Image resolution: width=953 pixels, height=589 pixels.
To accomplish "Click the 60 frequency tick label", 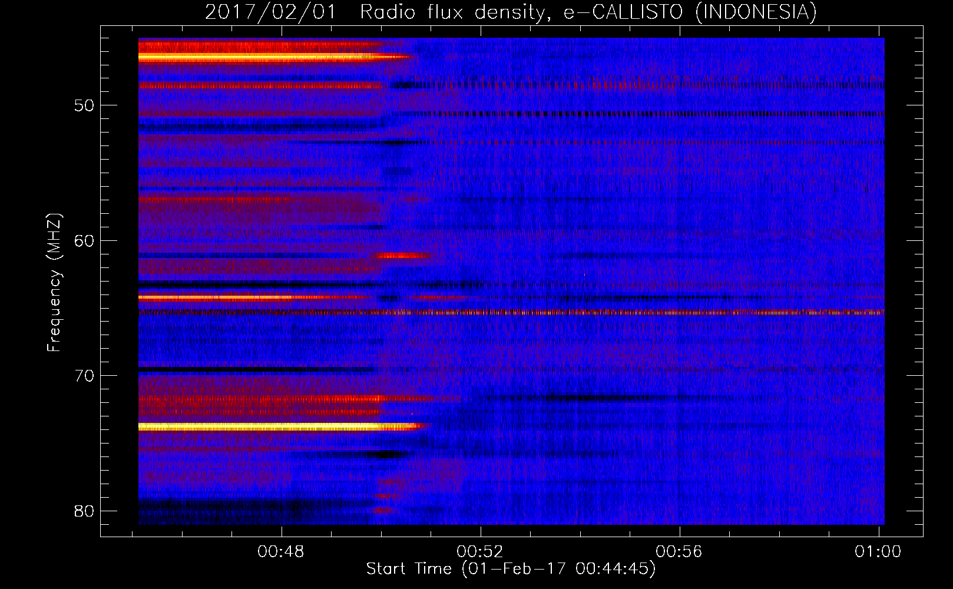I will tap(84, 241).
